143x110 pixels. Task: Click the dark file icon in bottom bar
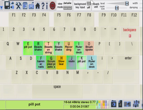coord(120,104)
